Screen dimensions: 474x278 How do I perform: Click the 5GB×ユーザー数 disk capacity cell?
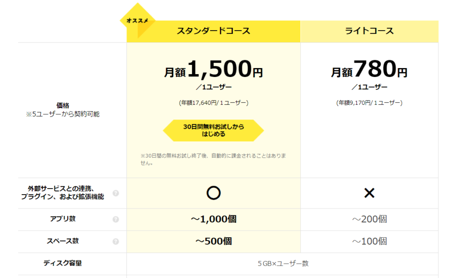283,264
